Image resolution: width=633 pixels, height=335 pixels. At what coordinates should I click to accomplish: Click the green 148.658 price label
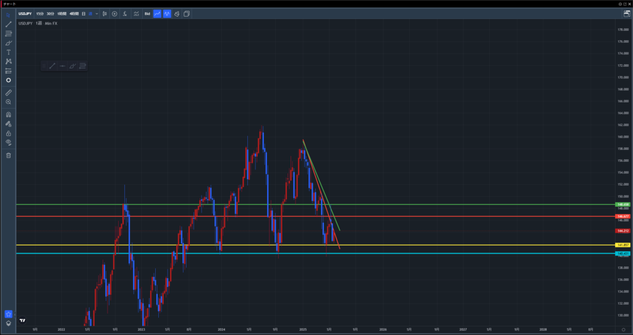tap(623, 204)
